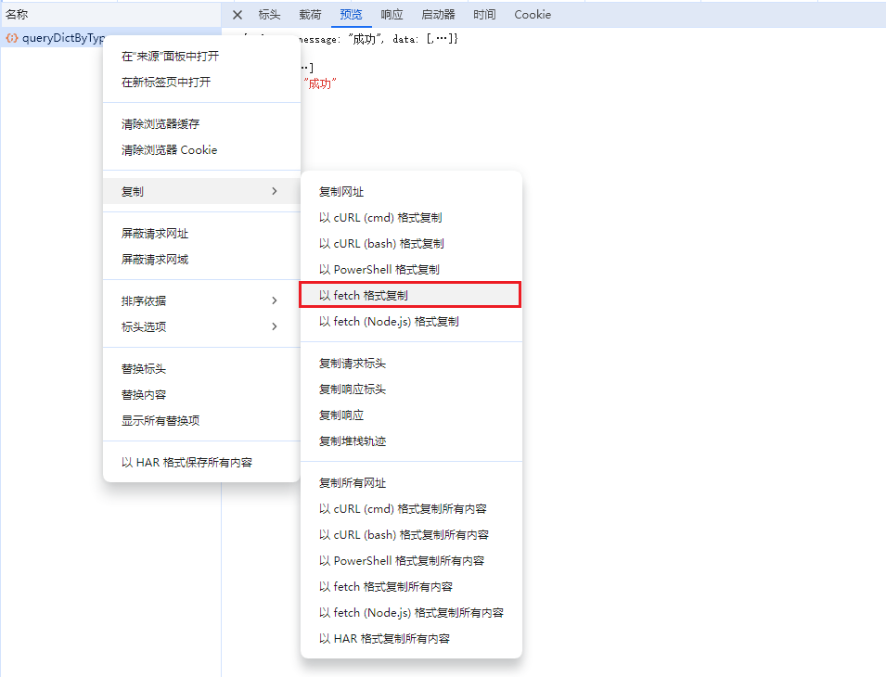Open the 响应 tab
The width and height of the screenshot is (886, 677).
[x=392, y=15]
